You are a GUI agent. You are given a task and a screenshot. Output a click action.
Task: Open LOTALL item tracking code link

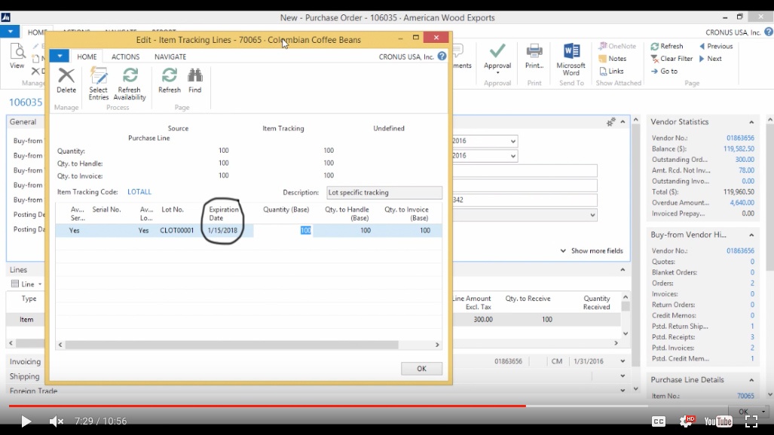[139, 192]
